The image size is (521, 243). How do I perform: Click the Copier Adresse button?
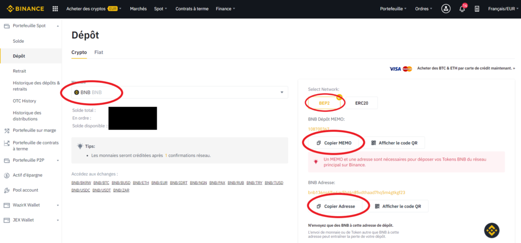click(335, 206)
